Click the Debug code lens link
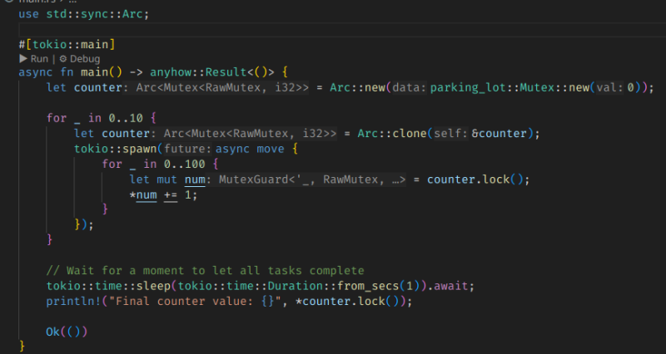666x354 pixels. (x=84, y=59)
